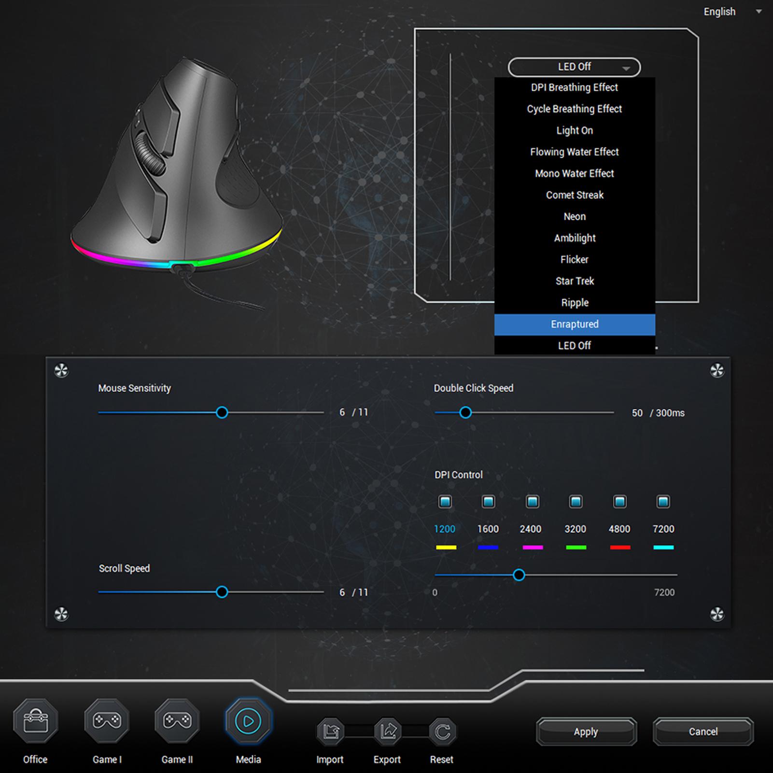Click the Import settings icon
773x773 pixels.
coord(330,731)
